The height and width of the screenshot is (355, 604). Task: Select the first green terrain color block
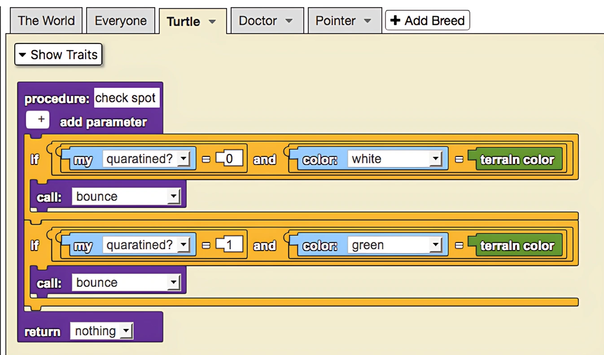517,159
